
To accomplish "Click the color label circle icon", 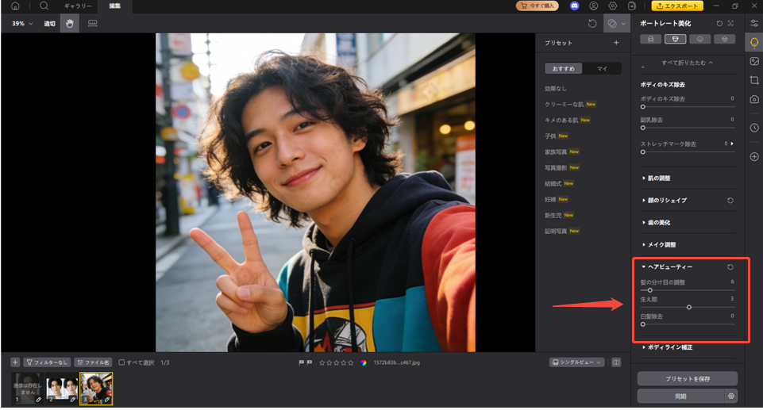I will [x=364, y=362].
